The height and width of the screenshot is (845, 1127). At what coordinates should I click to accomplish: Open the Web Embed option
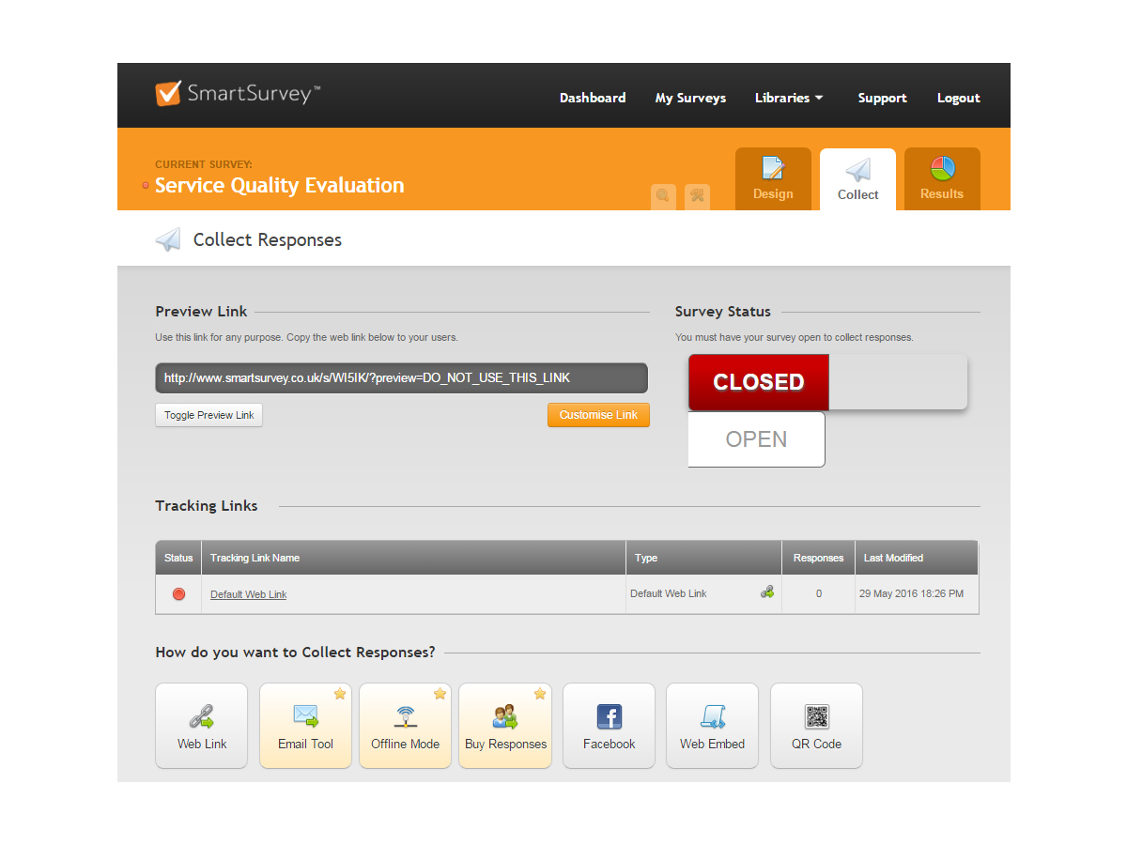pyautogui.click(x=712, y=726)
